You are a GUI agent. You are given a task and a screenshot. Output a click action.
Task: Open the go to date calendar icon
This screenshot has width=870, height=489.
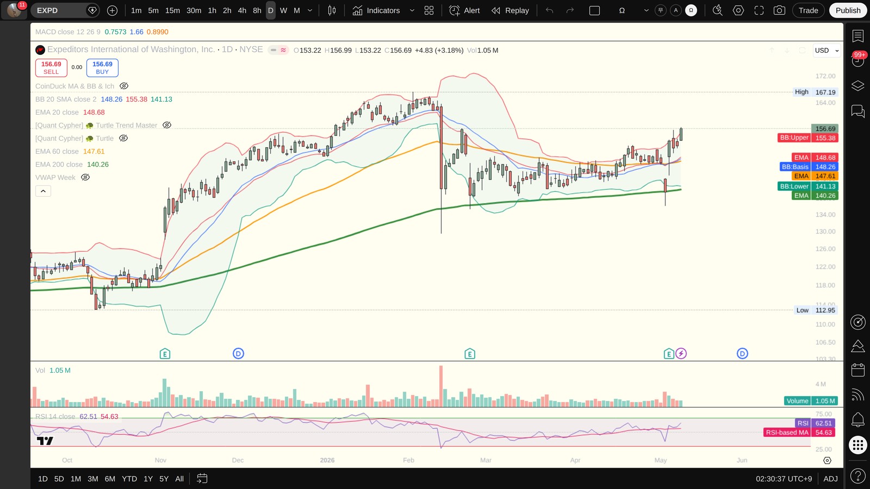coord(202,479)
